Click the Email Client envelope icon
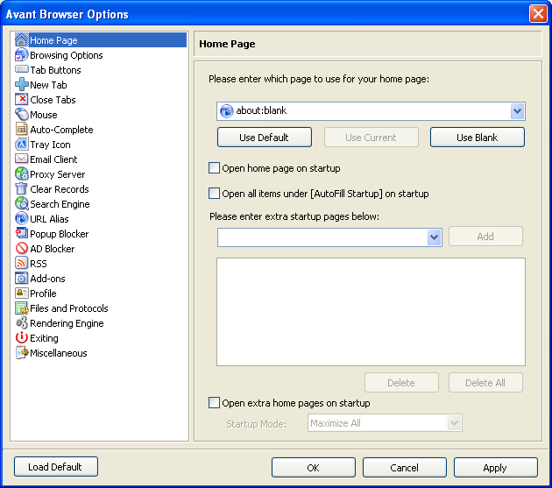The width and height of the screenshot is (552, 488). tap(22, 159)
